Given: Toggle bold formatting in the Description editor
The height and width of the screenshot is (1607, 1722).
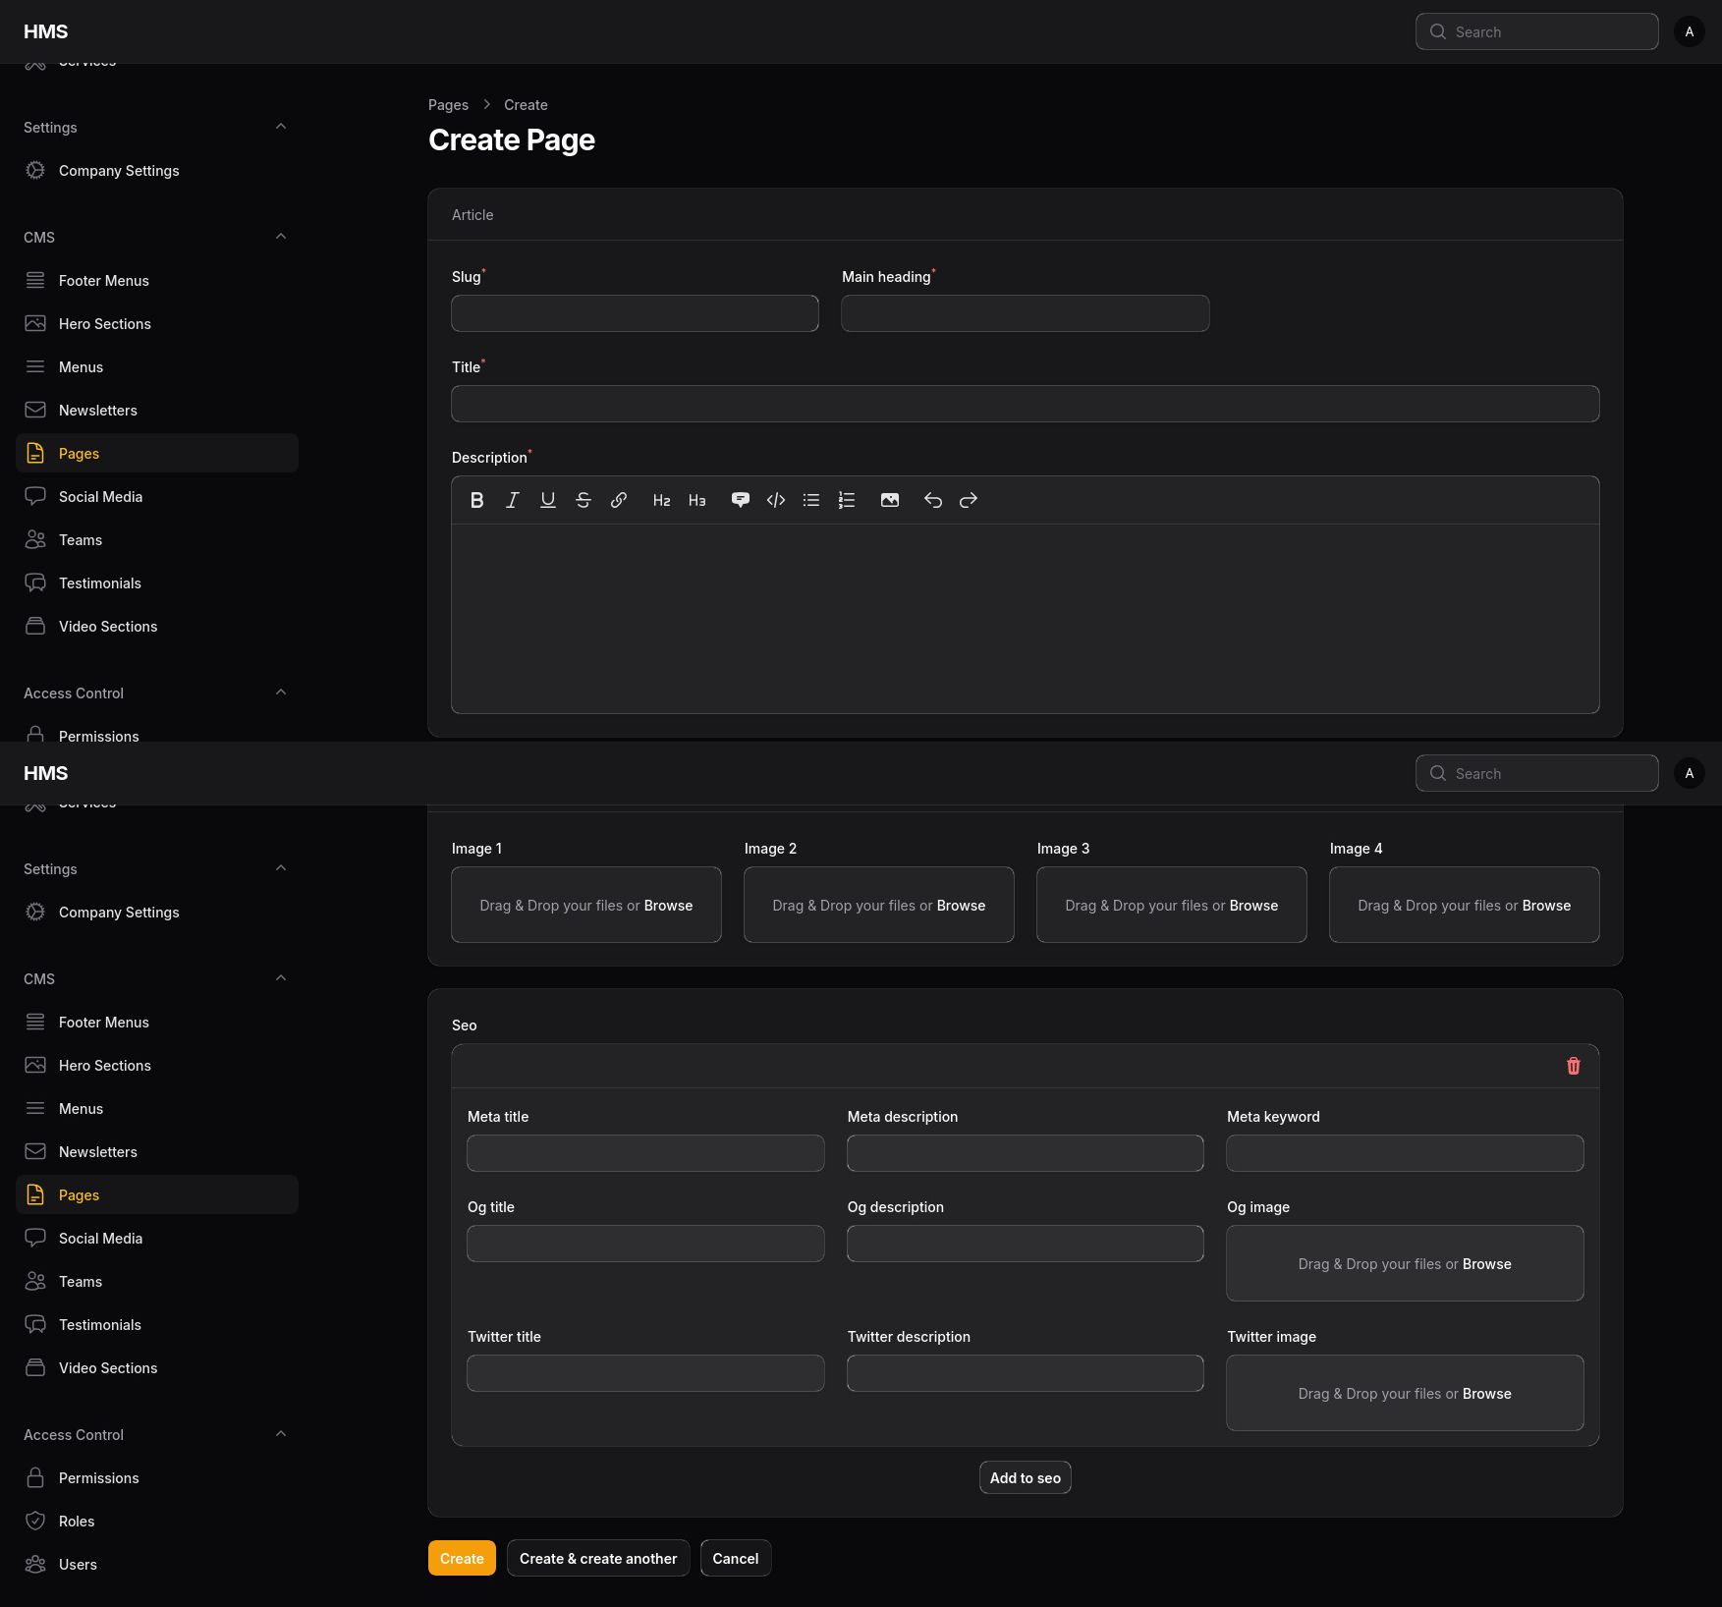Looking at the screenshot, I should [477, 500].
